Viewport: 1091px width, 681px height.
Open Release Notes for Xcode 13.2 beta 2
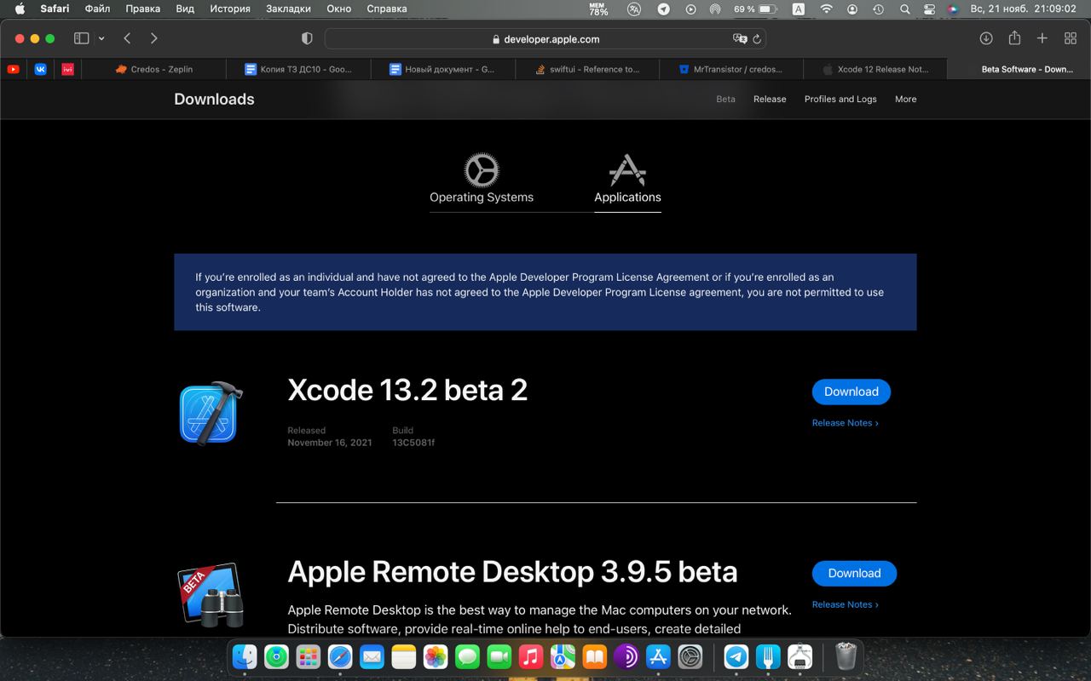[x=845, y=422]
